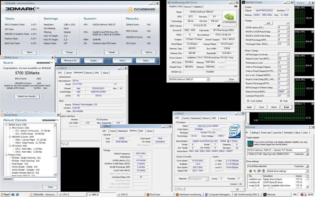This screenshot has width=315, height=197.
Task: Open the Command Rate (CR) dropdown in MemSet
Action: [288, 96]
